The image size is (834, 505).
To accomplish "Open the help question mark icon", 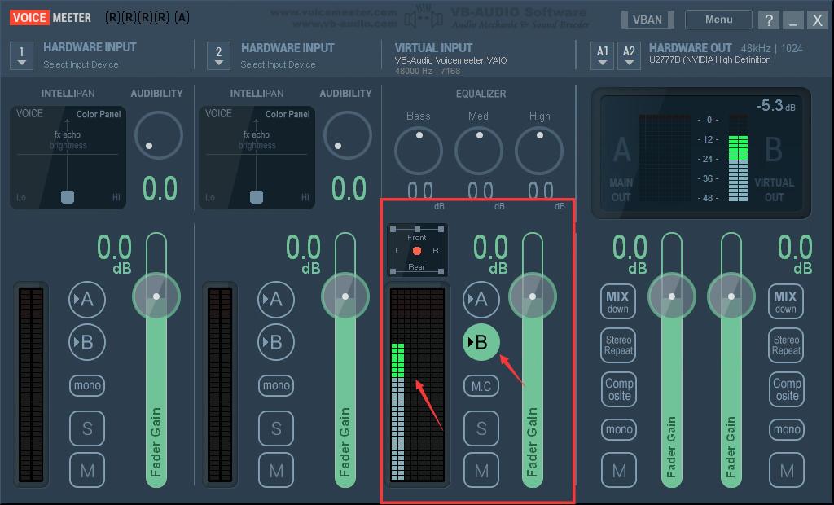I will tap(769, 20).
